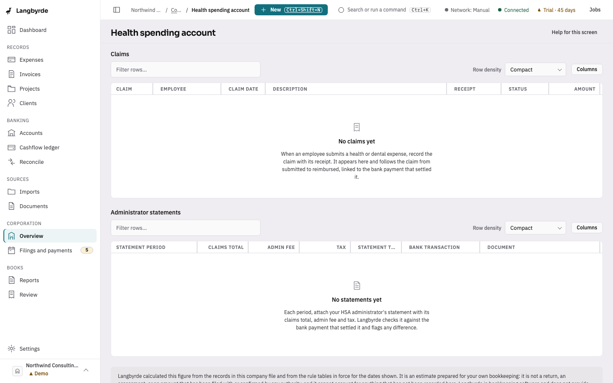
Task: Open Documents under Sources
Action: 50,206
